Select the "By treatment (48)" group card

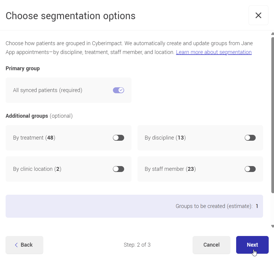coord(68,137)
